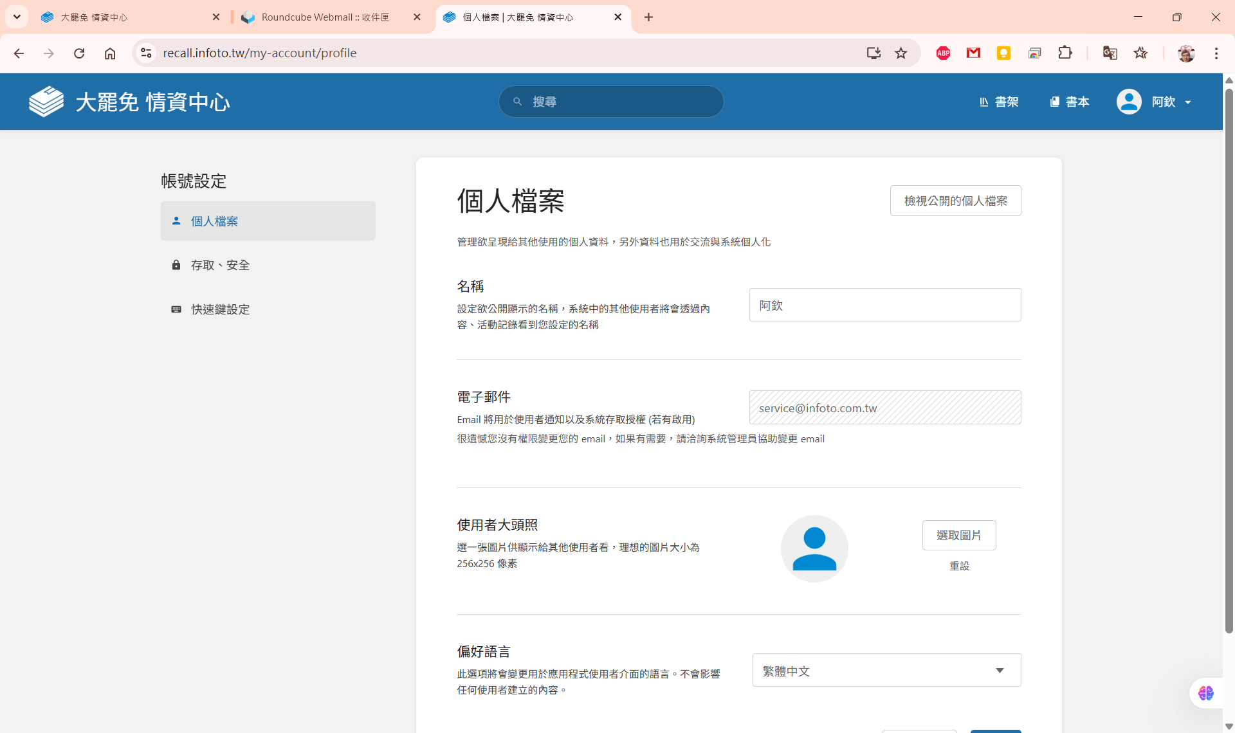The image size is (1235, 733).
Task: Open the tab search chevron dropdown
Action: (17, 17)
